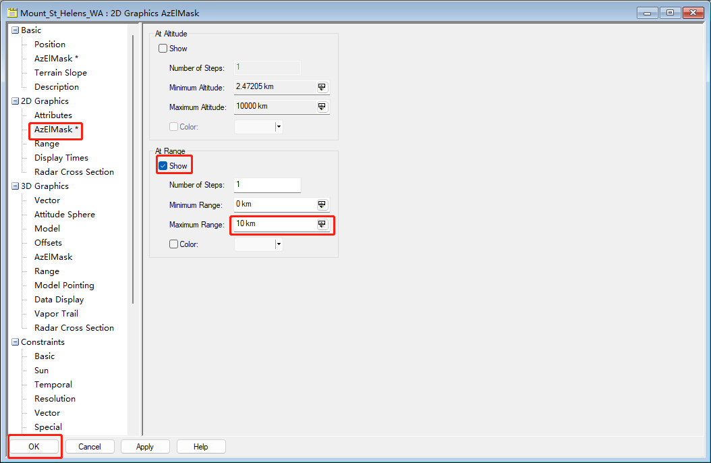Click the At Range color swatch
Image resolution: width=711 pixels, height=463 pixels.
pyautogui.click(x=254, y=244)
